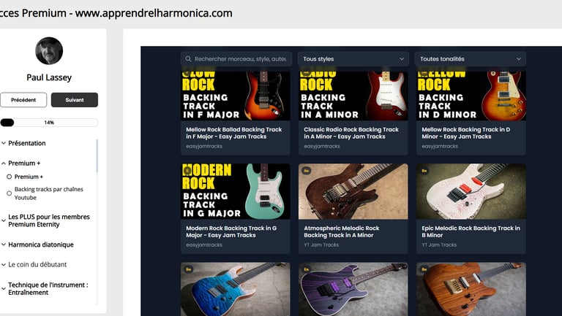The width and height of the screenshot is (562, 316).
Task: Select Backing tracks par chaînes Youtube circle
Action: tap(10, 193)
